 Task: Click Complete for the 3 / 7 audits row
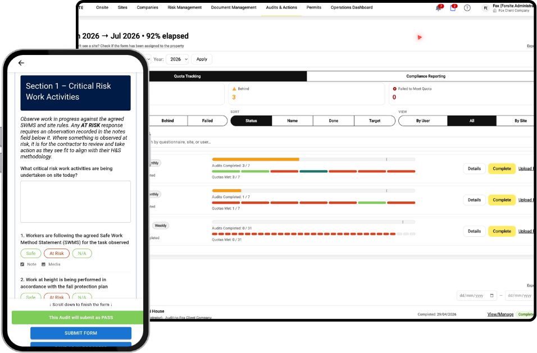(x=502, y=168)
